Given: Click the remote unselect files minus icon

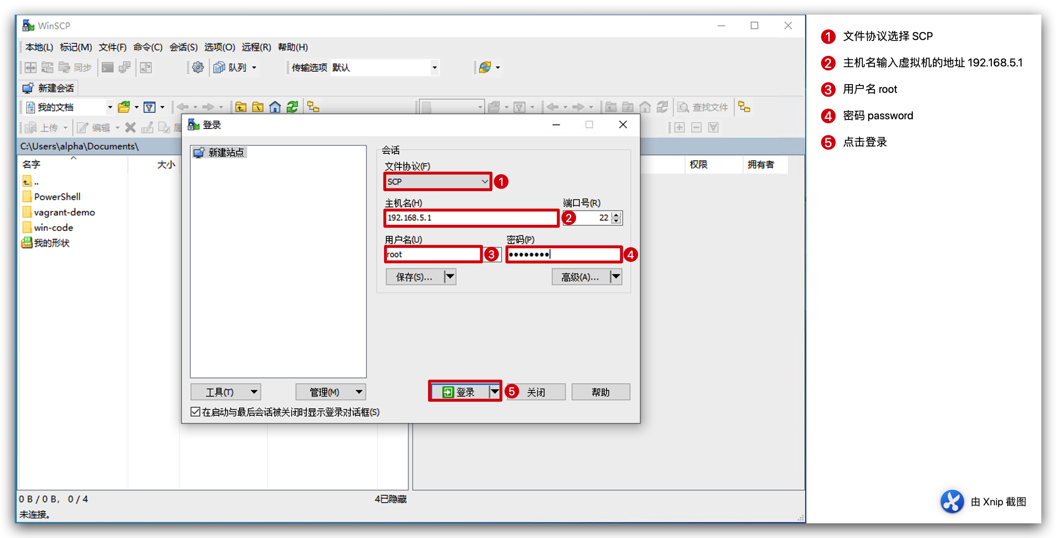Looking at the screenshot, I should click(x=697, y=128).
